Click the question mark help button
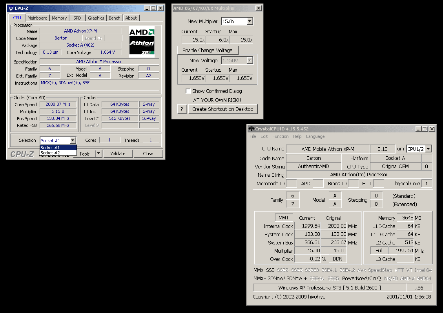The height and width of the screenshot is (313, 443). coord(182,109)
